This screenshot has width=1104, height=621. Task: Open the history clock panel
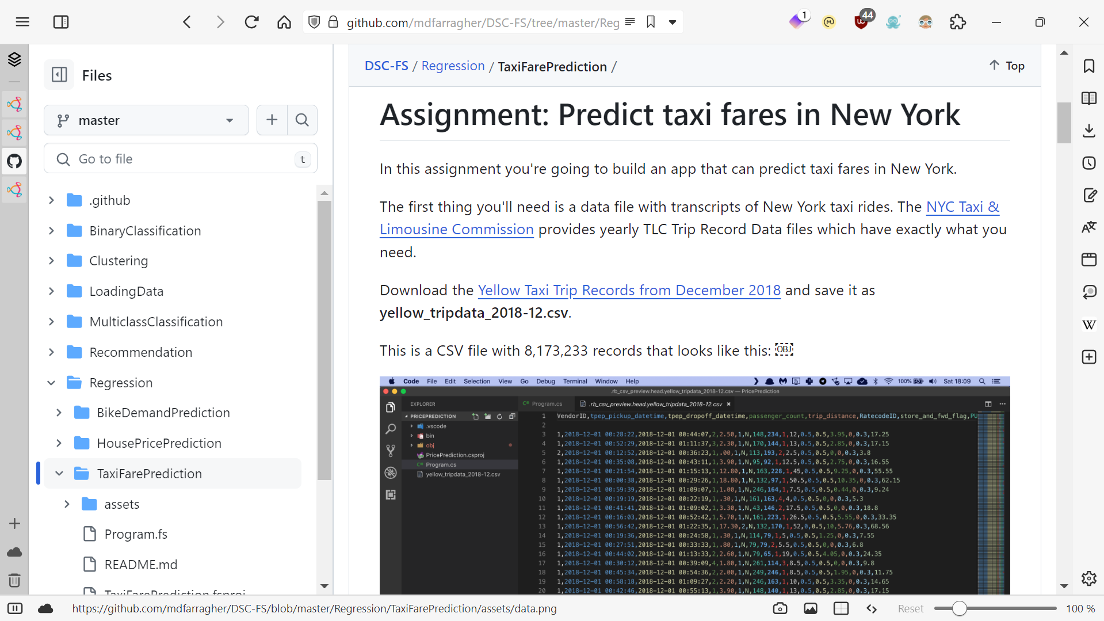(1088, 163)
